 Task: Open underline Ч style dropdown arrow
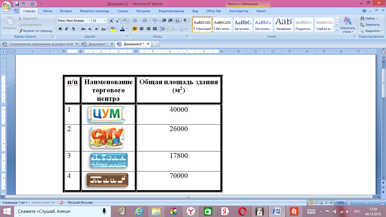[78, 29]
